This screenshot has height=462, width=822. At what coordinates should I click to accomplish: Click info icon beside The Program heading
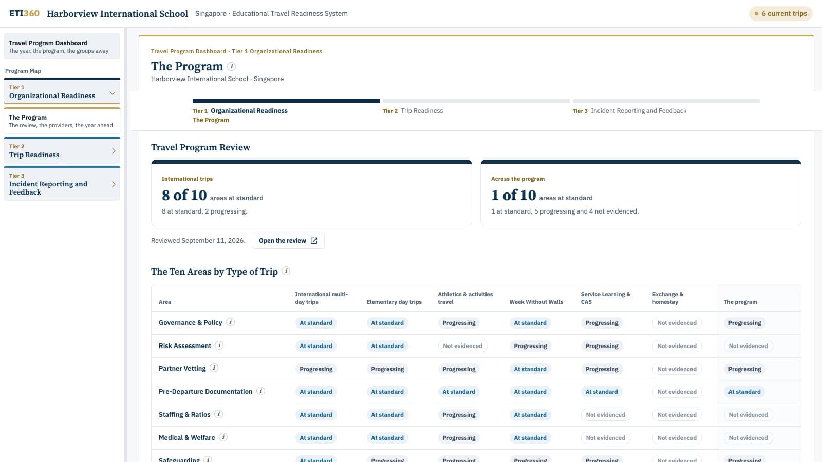click(x=232, y=66)
